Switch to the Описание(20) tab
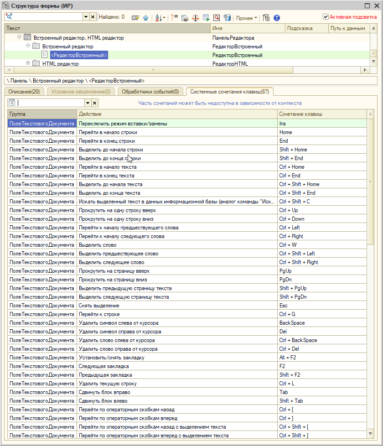The width and height of the screenshot is (383, 446). point(24,92)
